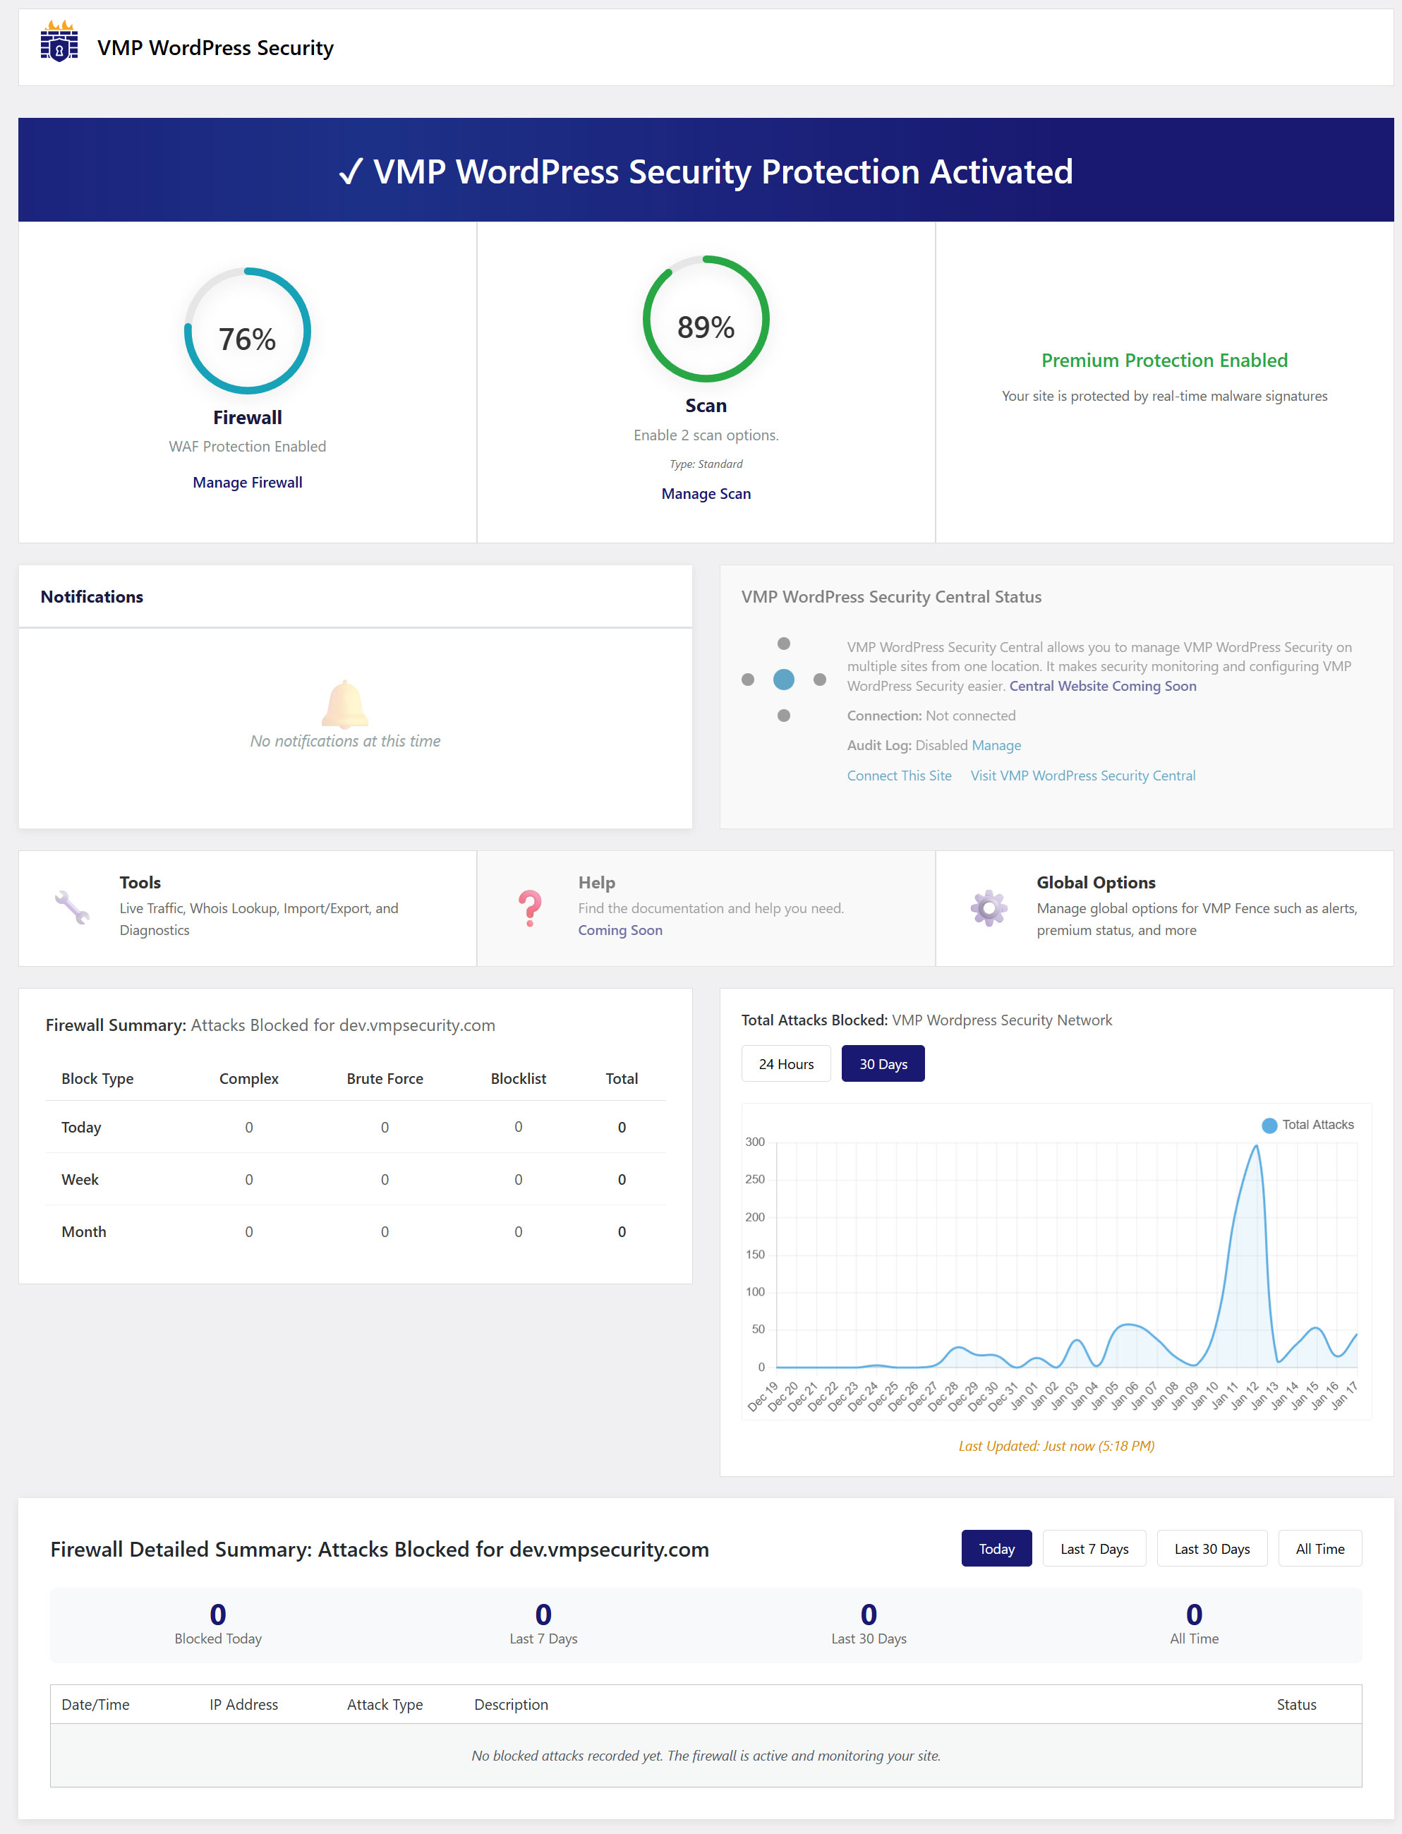Visit VMP WordPress Security Central

(1082, 775)
